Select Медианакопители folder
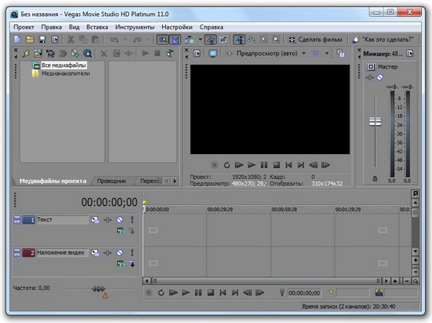This screenshot has width=432, height=323. (x=66, y=73)
